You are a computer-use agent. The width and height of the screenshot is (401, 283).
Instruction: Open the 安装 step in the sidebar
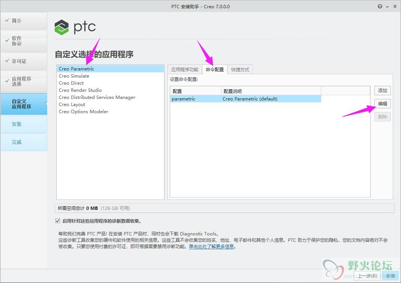24,124
